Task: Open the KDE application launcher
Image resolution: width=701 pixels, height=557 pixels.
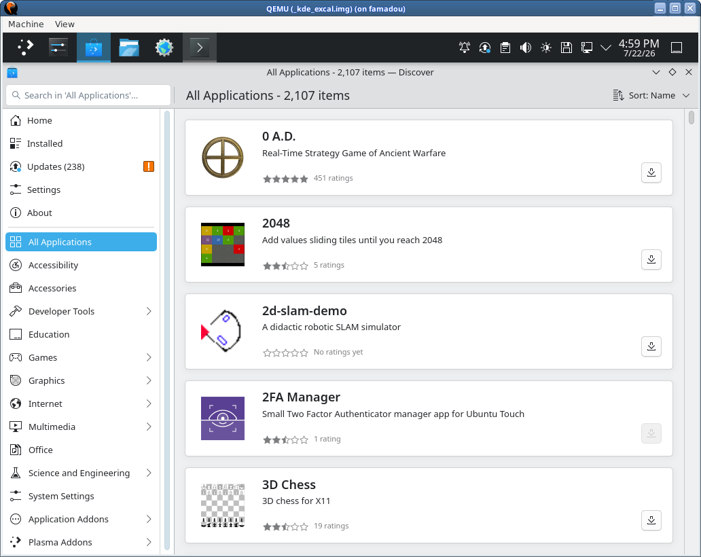Action: click(x=25, y=47)
